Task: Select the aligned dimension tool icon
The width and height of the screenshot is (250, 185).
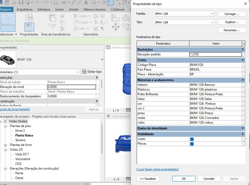Action: coord(64,2)
